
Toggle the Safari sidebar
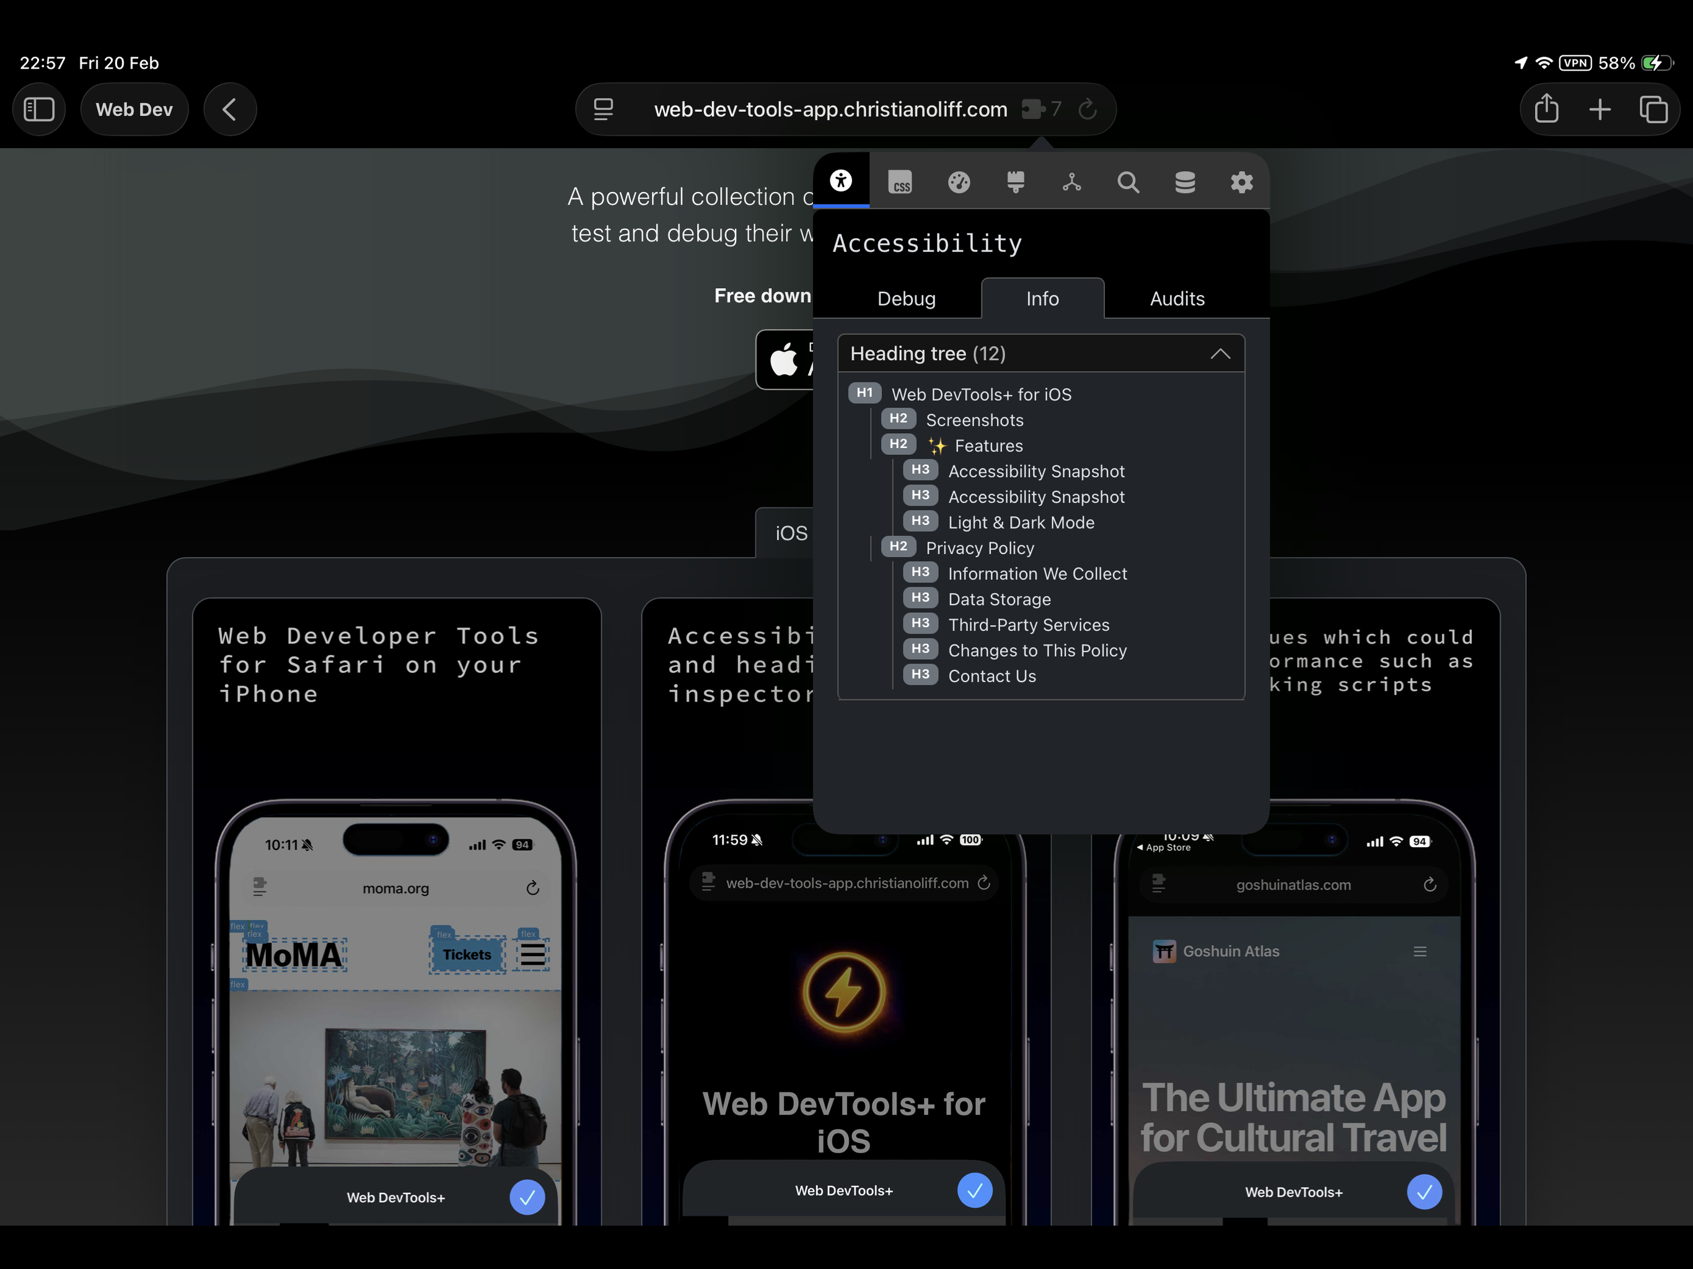39,110
